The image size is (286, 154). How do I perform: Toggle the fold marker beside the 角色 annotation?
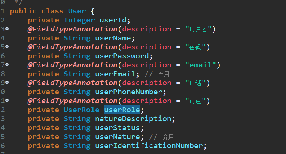click(x=7, y=100)
